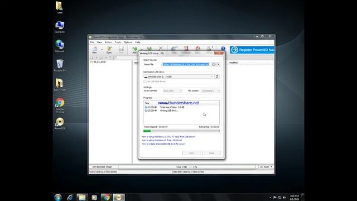The image size is (357, 201).
Task: Click the Action Center flag tray icon
Action: pos(275,198)
